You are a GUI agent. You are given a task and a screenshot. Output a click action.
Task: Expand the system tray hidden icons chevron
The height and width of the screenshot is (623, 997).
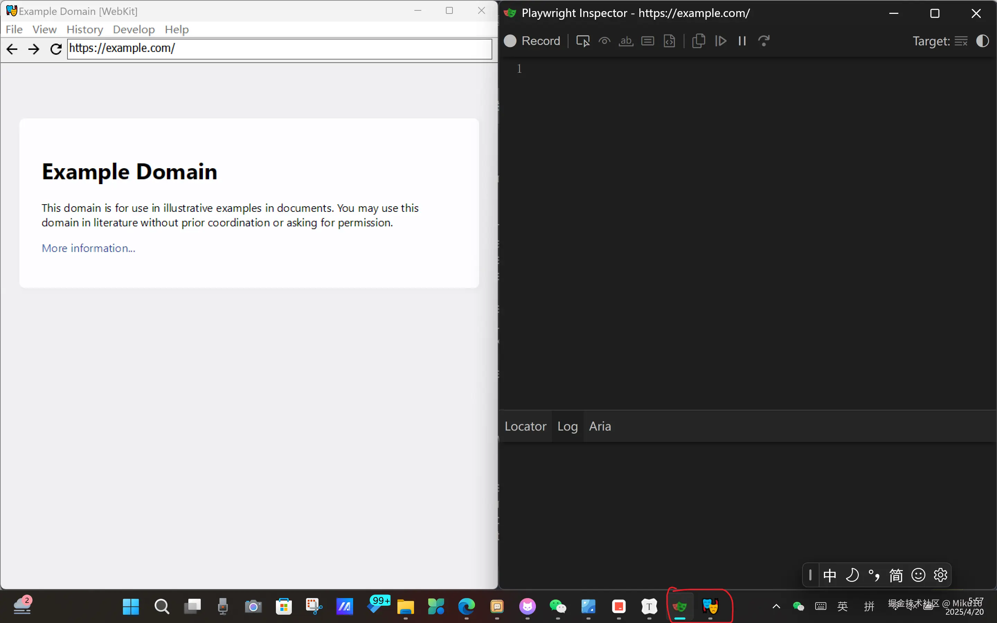point(776,606)
